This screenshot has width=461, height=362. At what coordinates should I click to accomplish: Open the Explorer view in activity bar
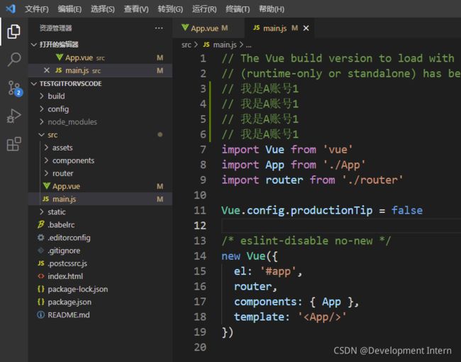(13, 31)
